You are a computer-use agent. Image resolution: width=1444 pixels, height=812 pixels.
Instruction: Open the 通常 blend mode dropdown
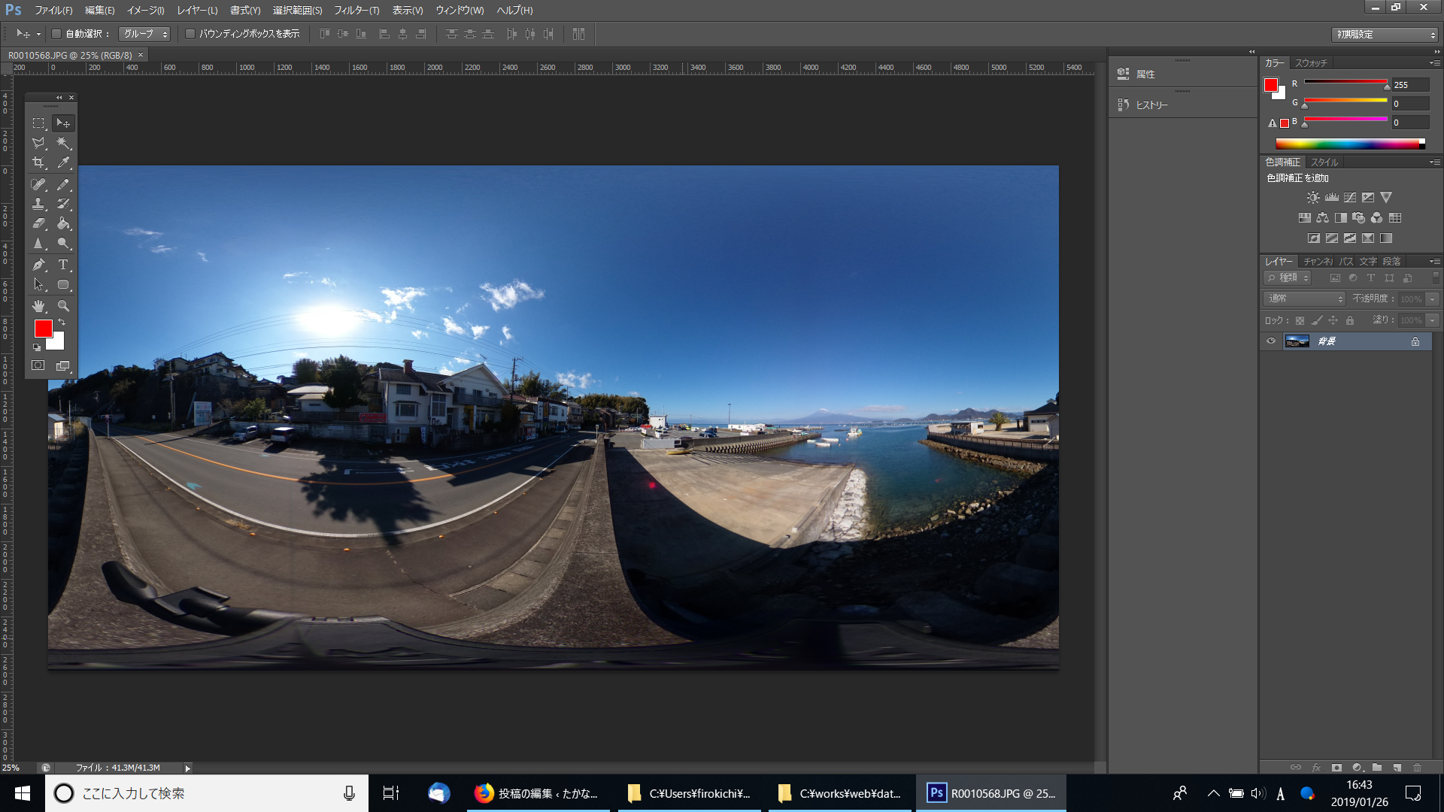click(x=1305, y=299)
